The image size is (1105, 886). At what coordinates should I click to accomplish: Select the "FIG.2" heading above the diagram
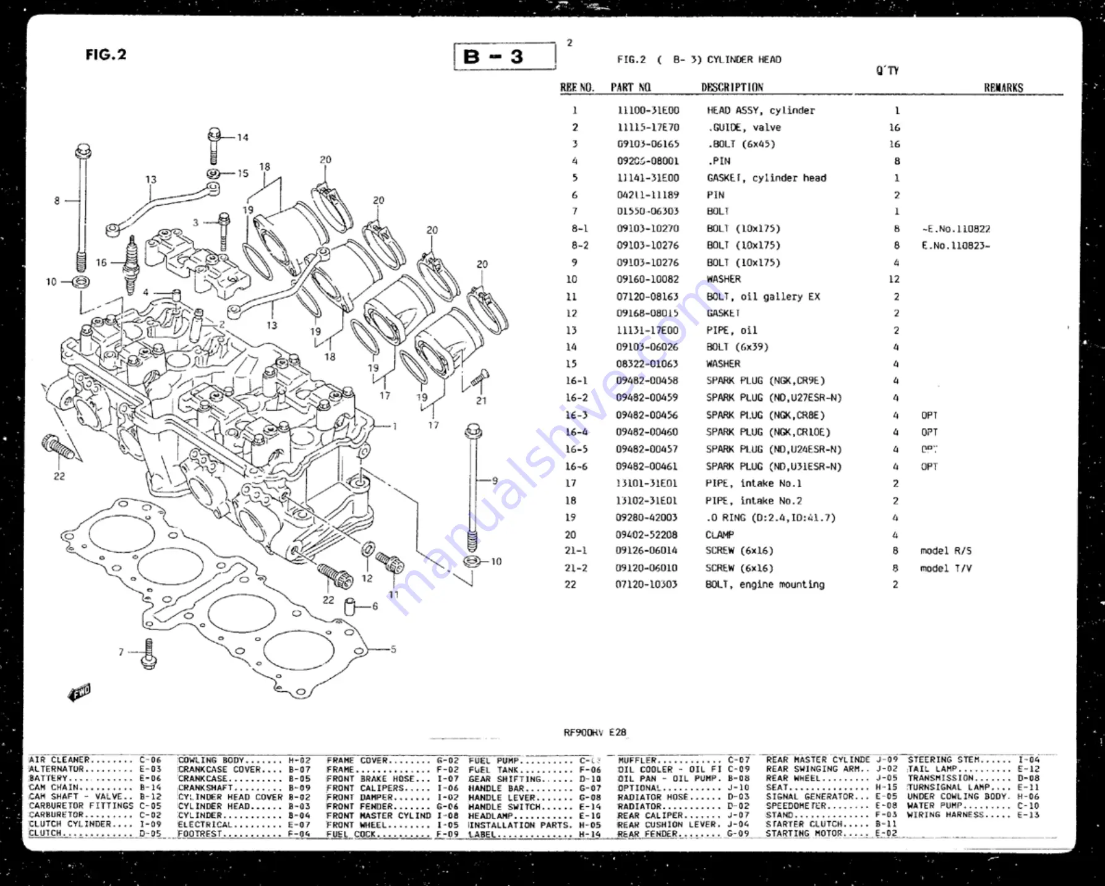tap(106, 54)
